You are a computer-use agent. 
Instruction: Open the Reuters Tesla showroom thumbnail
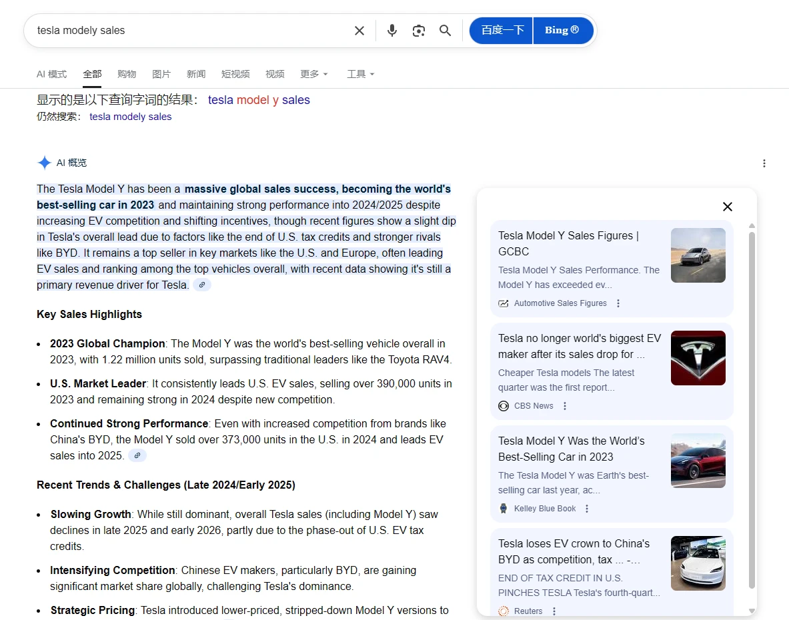pos(698,563)
